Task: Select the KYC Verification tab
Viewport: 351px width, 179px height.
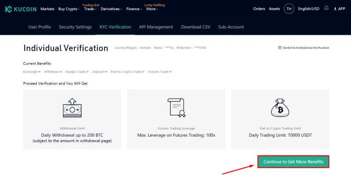Action: click(115, 27)
